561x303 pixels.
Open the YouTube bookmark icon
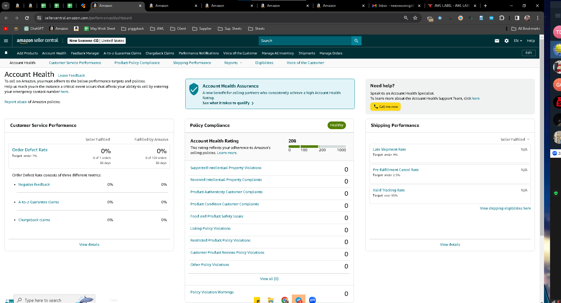[x=6, y=29]
